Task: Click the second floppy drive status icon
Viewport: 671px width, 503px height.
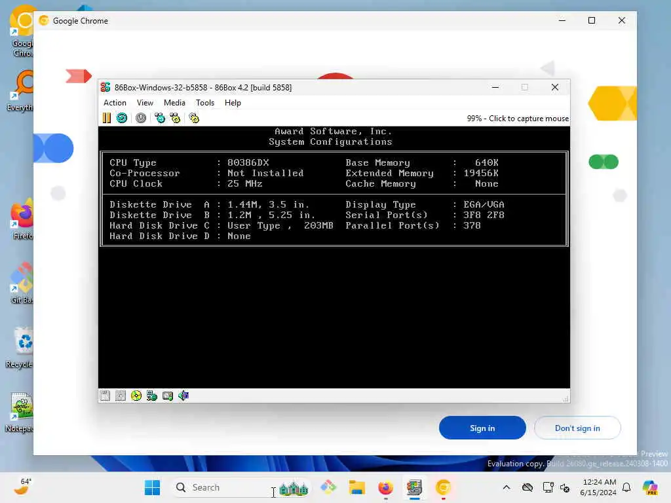Action: 121,396
